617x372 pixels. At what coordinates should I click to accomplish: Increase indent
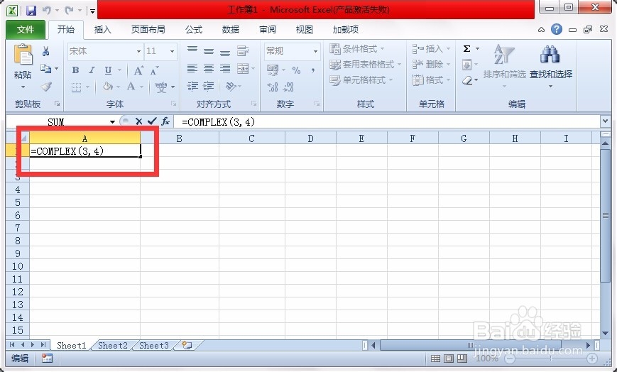(209, 86)
